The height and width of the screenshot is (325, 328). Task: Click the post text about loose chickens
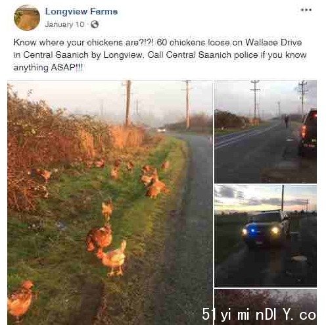pyautogui.click(x=160, y=55)
